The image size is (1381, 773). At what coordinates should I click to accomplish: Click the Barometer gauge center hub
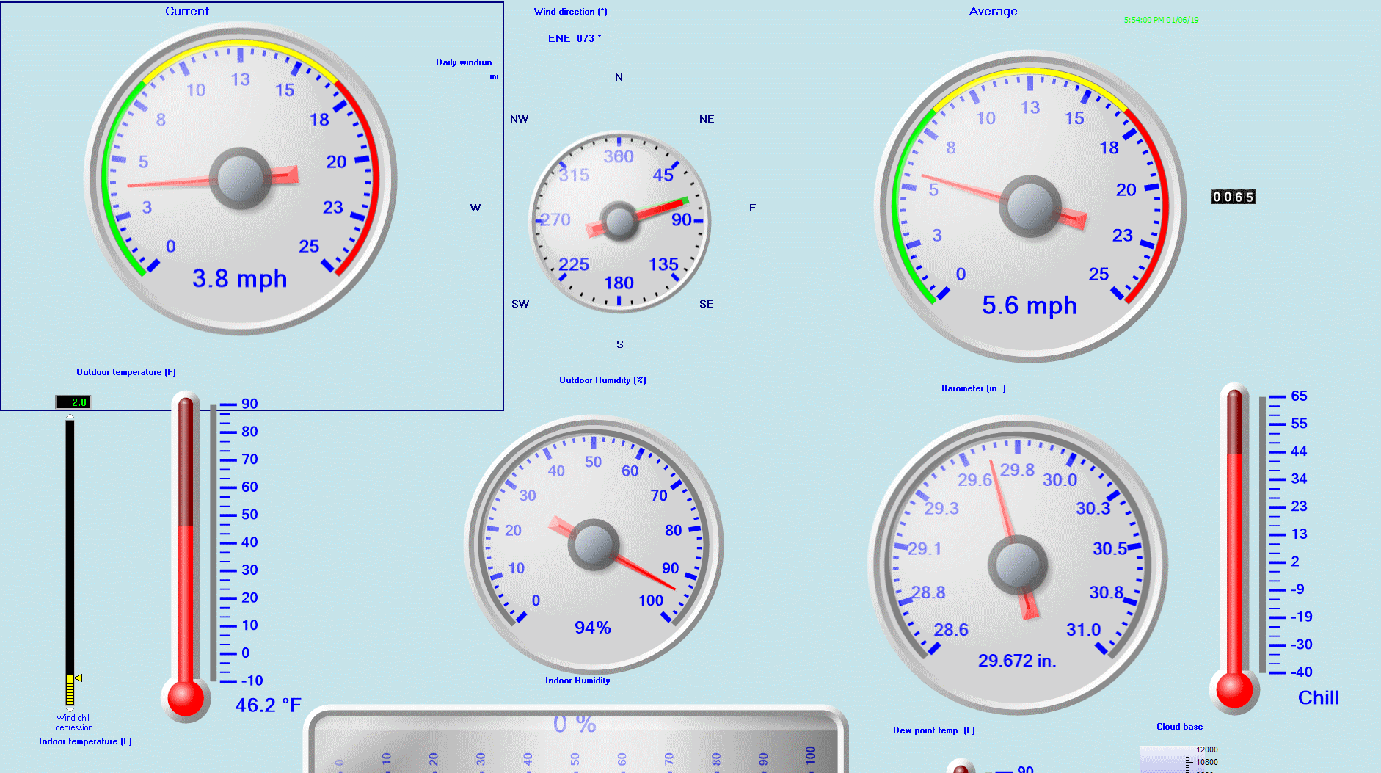pos(1018,565)
